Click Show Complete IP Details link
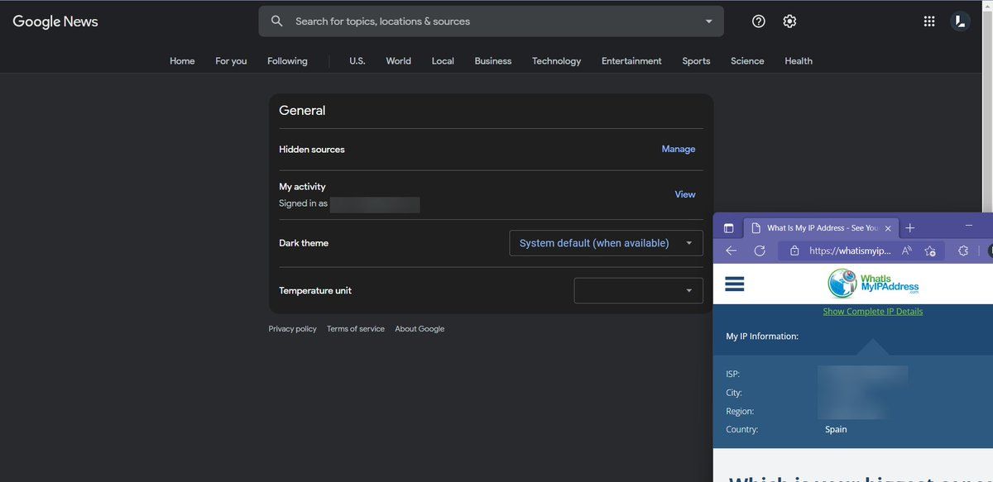Screen dimensions: 993x482 (872, 312)
